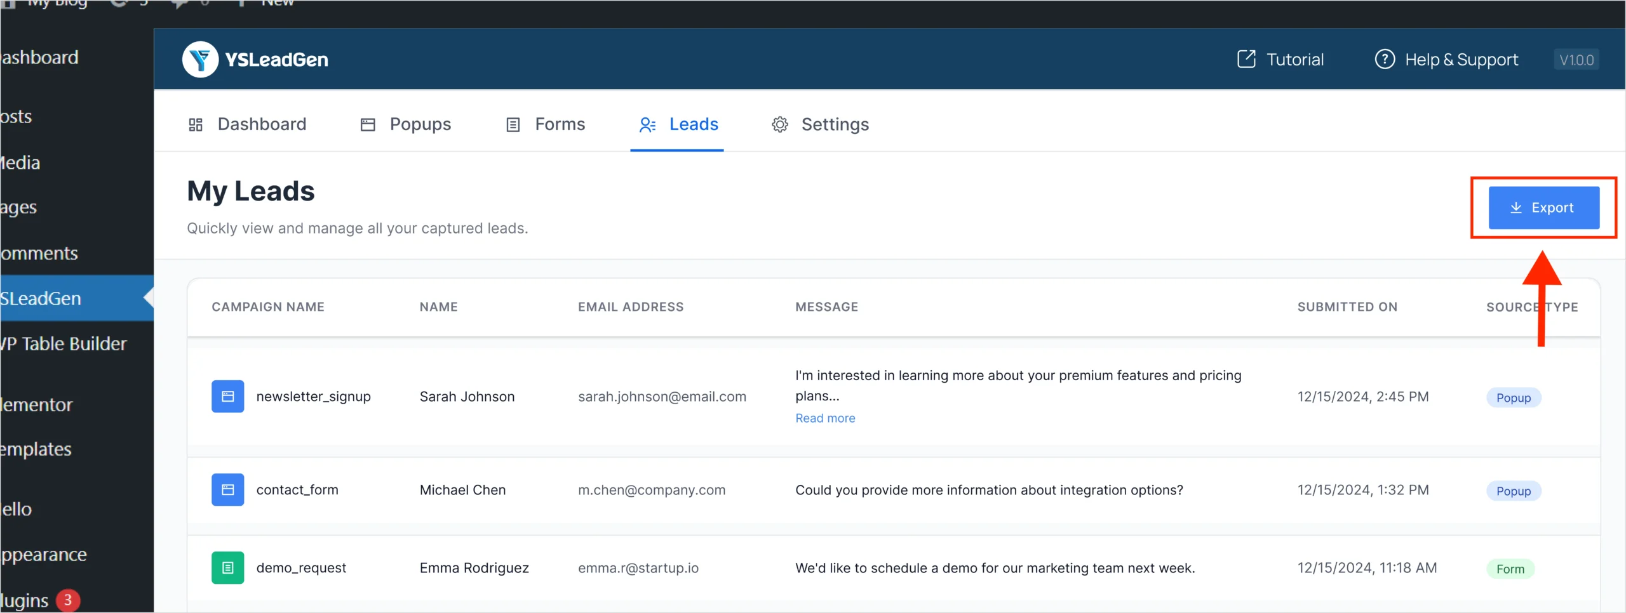Click the name Michael Chen
This screenshot has width=1626, height=613.
tap(463, 490)
